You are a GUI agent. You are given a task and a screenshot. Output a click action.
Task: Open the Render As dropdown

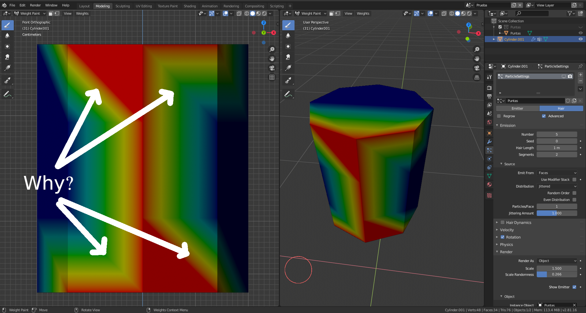[557, 261]
